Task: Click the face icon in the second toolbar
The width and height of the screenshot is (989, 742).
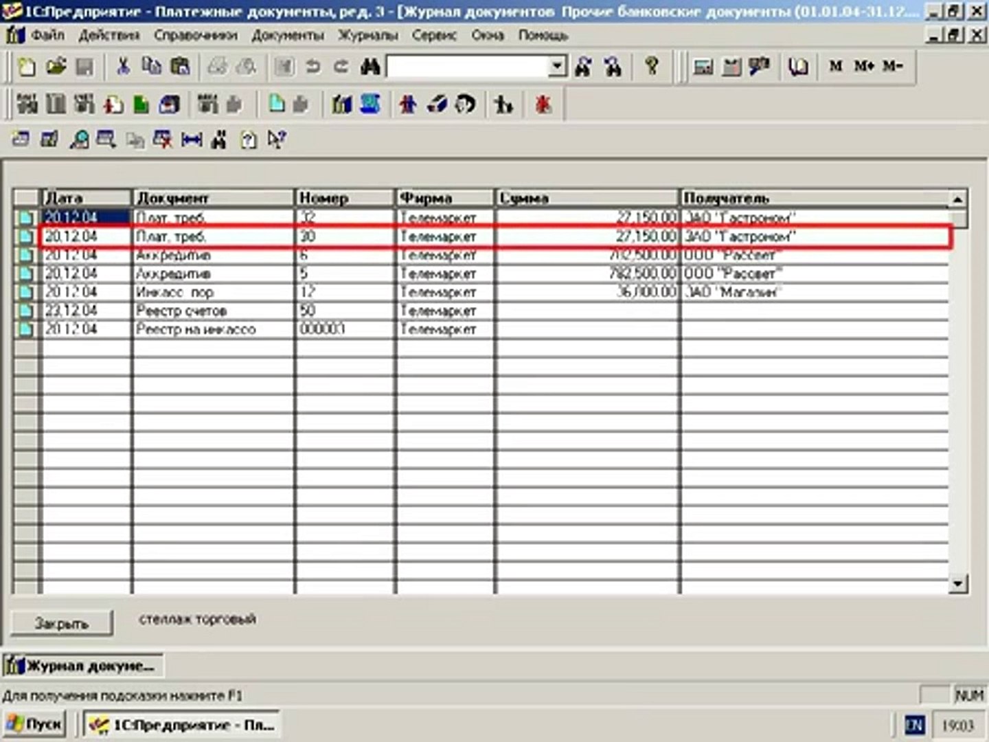Action: click(466, 104)
